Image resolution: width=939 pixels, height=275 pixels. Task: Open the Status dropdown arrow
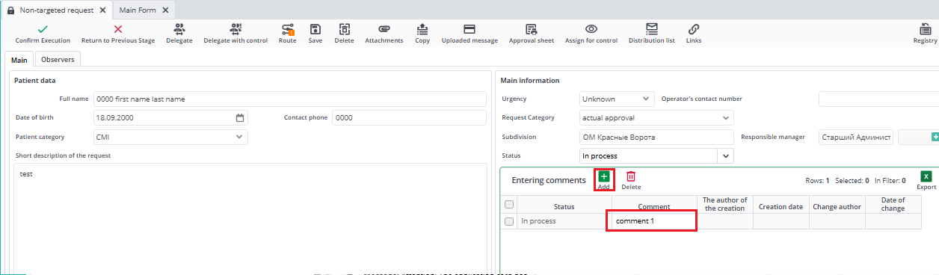[x=726, y=155]
